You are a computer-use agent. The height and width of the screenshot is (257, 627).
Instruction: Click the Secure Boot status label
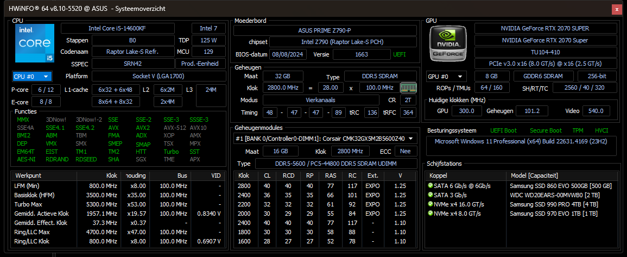(x=546, y=130)
